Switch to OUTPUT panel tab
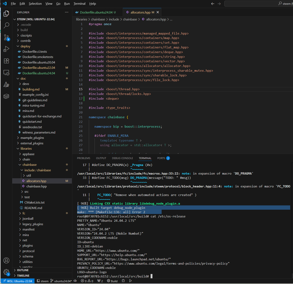 coord(101,158)
